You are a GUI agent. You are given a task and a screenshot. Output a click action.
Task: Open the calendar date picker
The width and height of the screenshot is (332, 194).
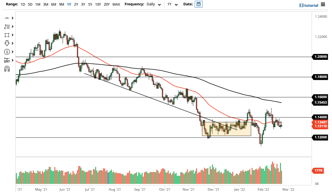coord(199,4)
